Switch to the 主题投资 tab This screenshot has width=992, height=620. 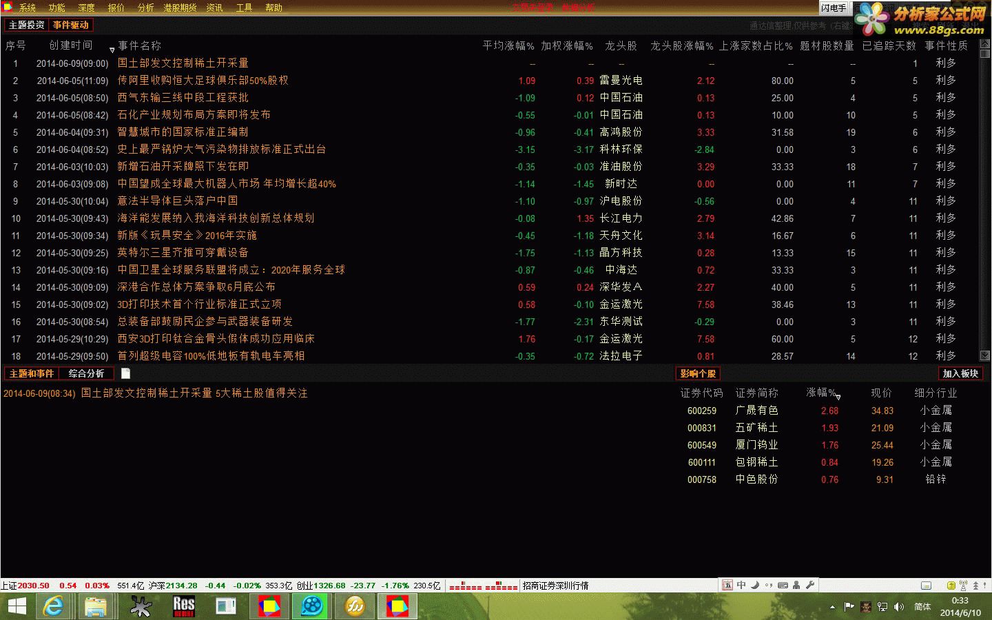point(27,25)
